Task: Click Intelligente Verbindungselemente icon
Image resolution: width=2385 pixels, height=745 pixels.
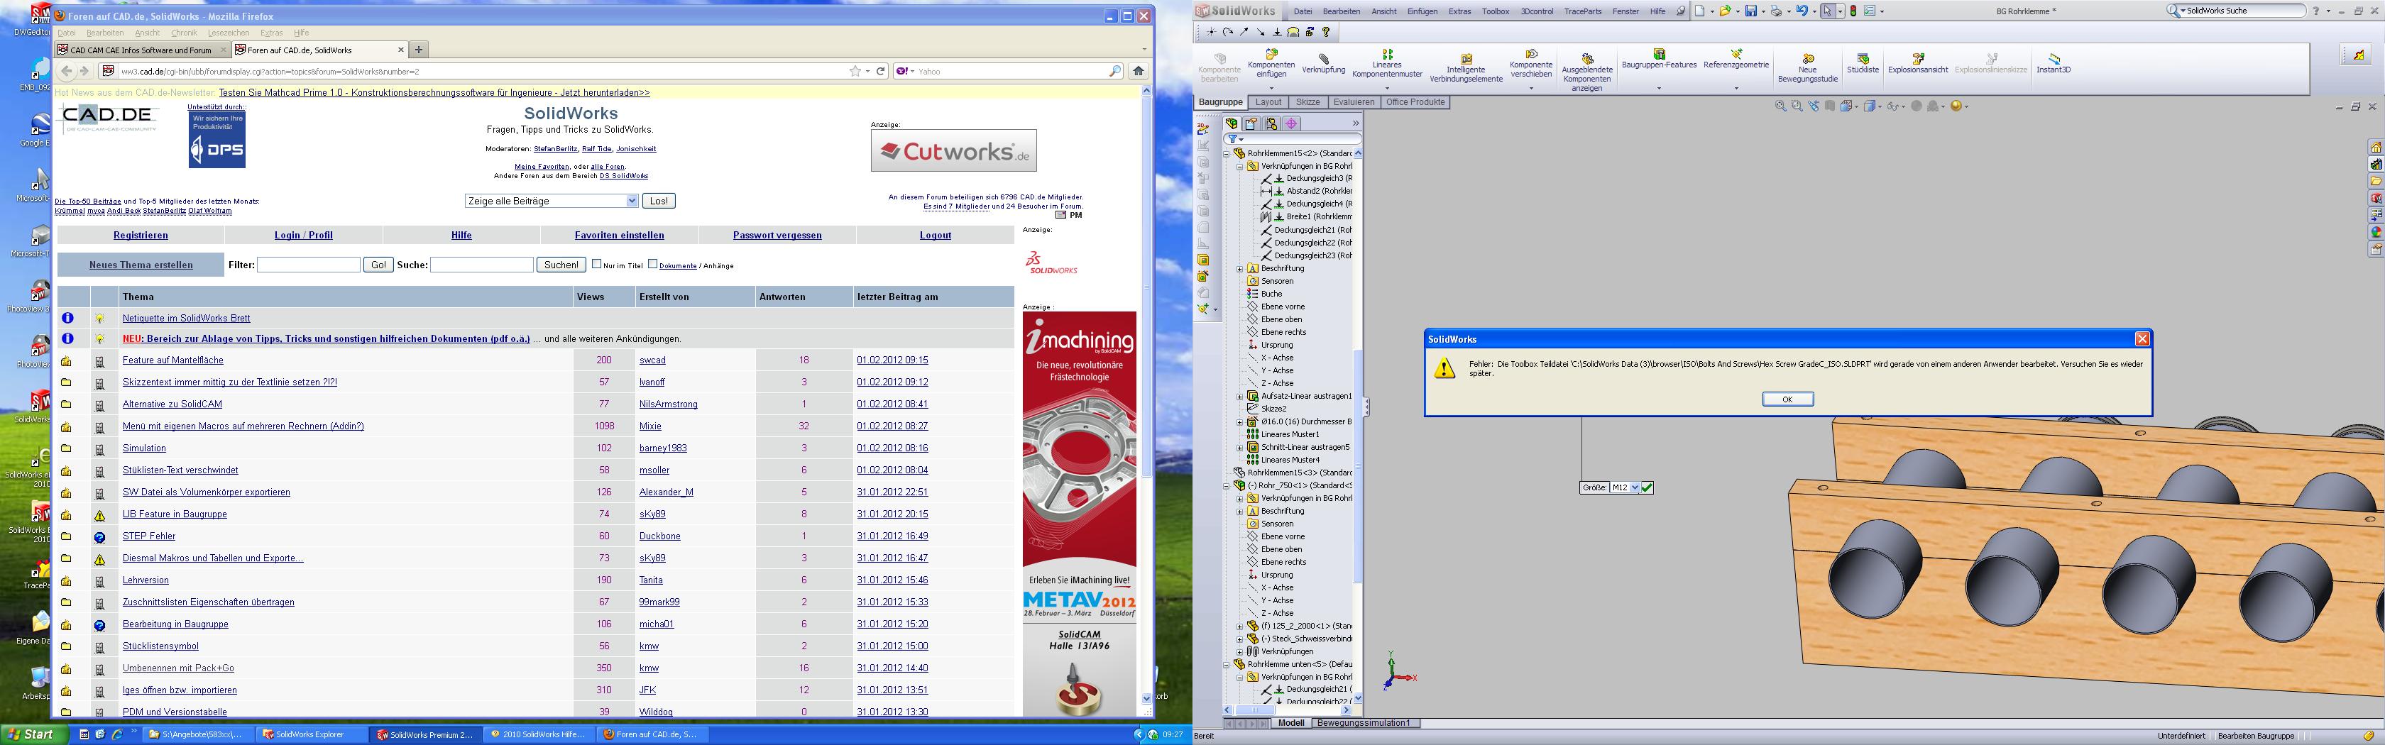Action: click(x=1466, y=58)
